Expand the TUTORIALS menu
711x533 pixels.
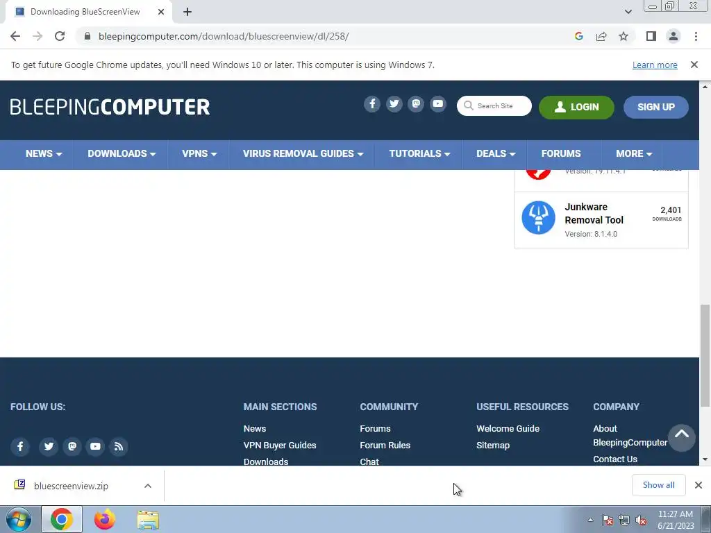coord(419,153)
